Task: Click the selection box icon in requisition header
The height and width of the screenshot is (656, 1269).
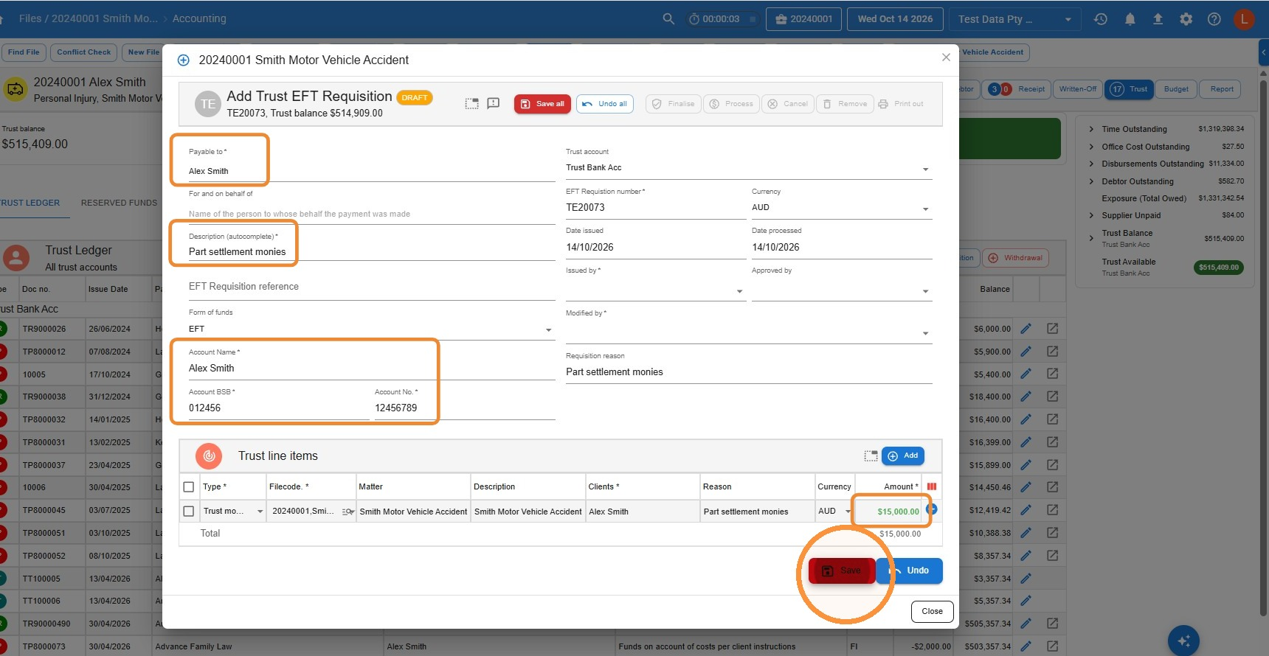Action: 471,104
